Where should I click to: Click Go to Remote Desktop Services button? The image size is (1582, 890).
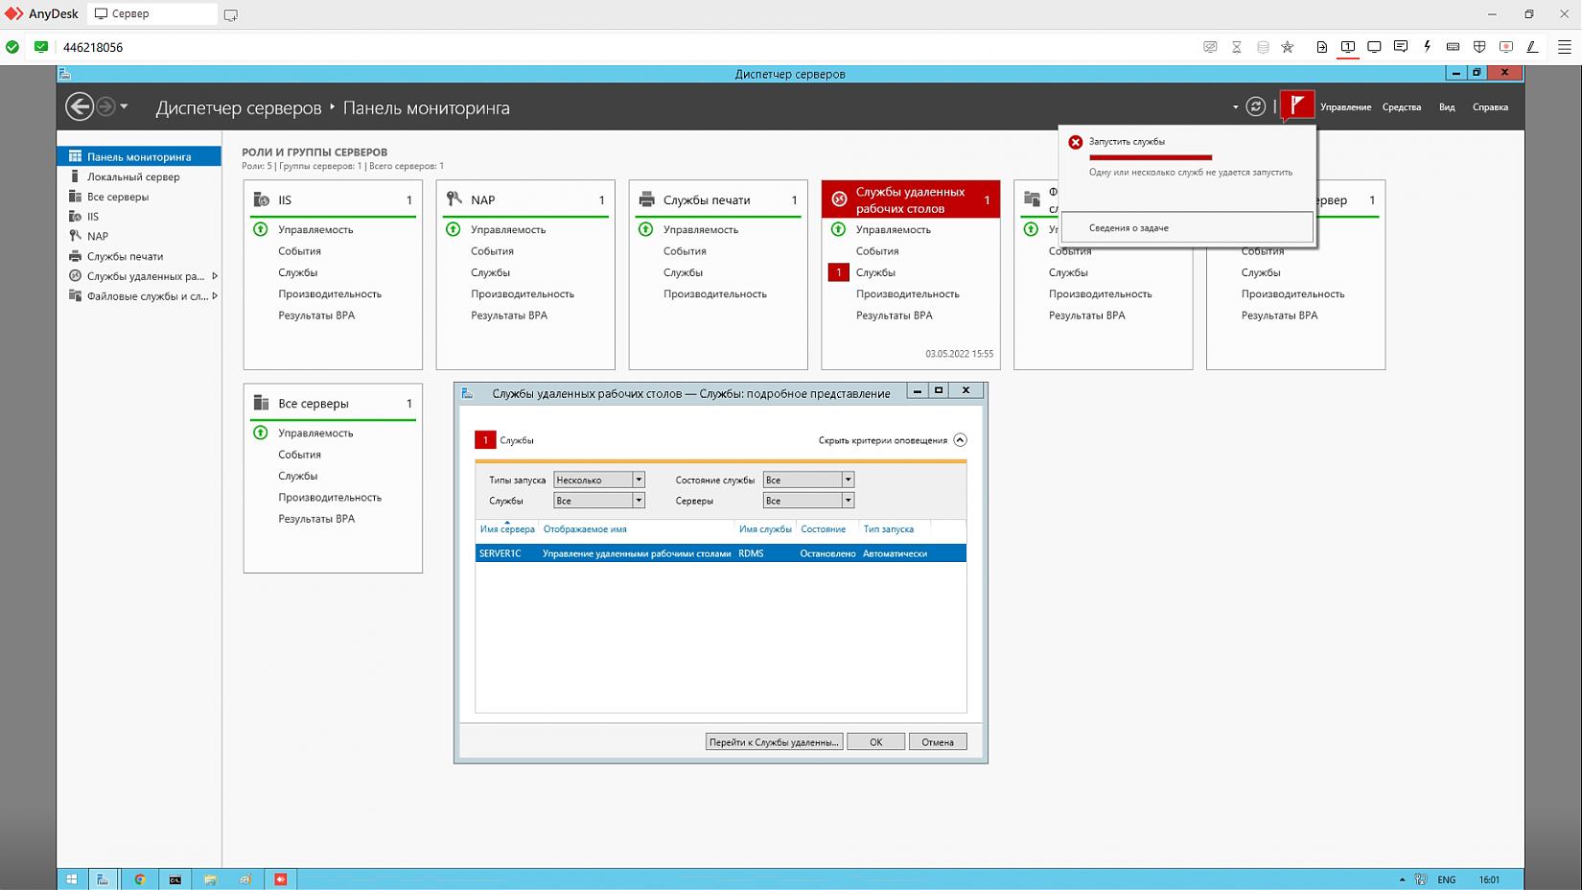point(774,742)
